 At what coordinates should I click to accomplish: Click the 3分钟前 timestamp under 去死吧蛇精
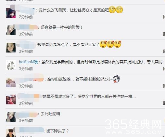pos(26,121)
